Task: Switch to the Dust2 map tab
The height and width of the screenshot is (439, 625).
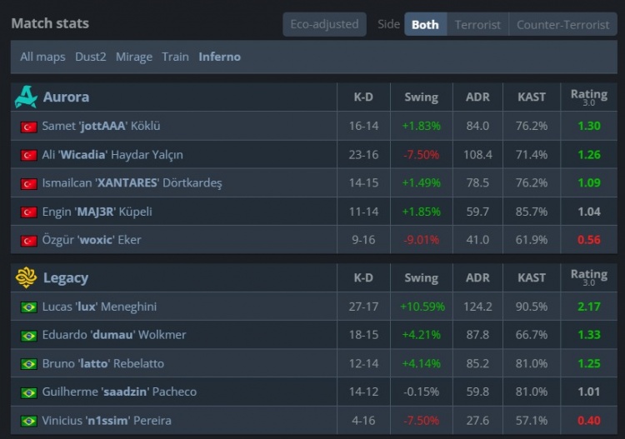Action: point(91,57)
